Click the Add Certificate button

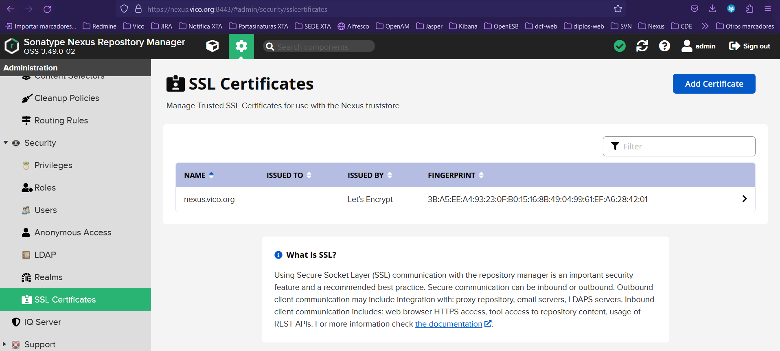(x=714, y=83)
